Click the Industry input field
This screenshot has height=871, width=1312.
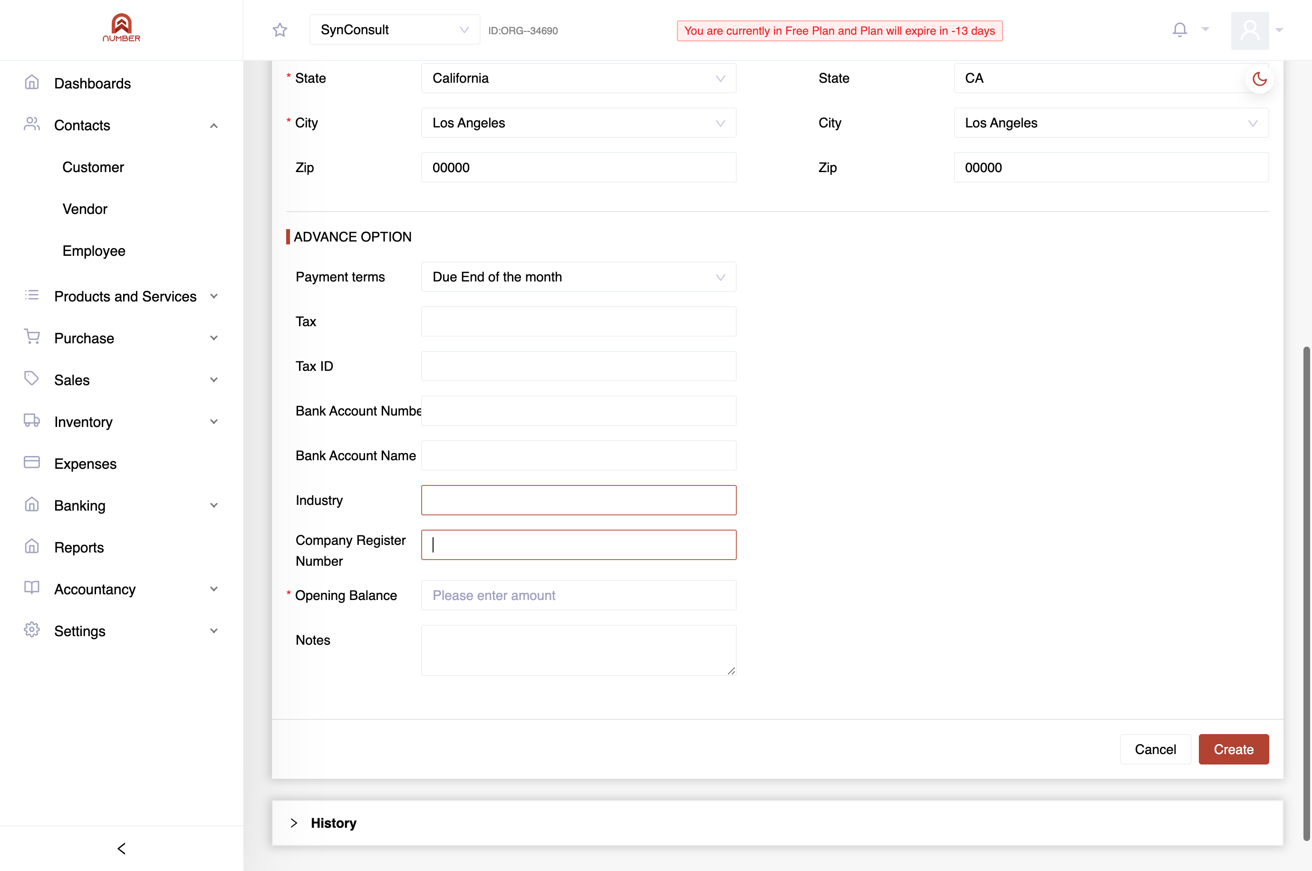(579, 501)
